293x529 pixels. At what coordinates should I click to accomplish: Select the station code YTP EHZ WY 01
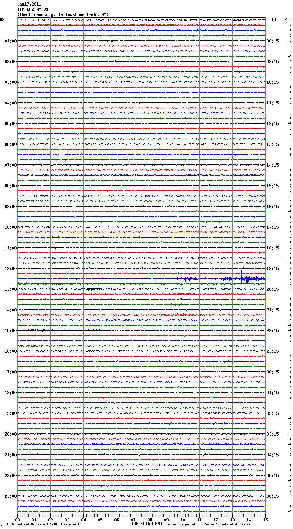coord(33,9)
